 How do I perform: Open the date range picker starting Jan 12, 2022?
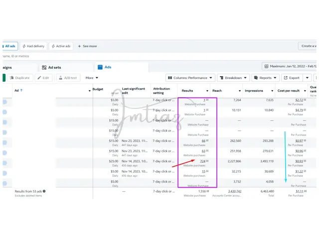(289, 66)
